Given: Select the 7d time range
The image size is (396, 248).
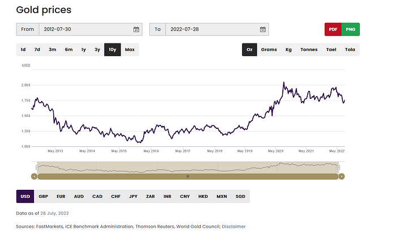Looking at the screenshot, I should pos(37,50).
